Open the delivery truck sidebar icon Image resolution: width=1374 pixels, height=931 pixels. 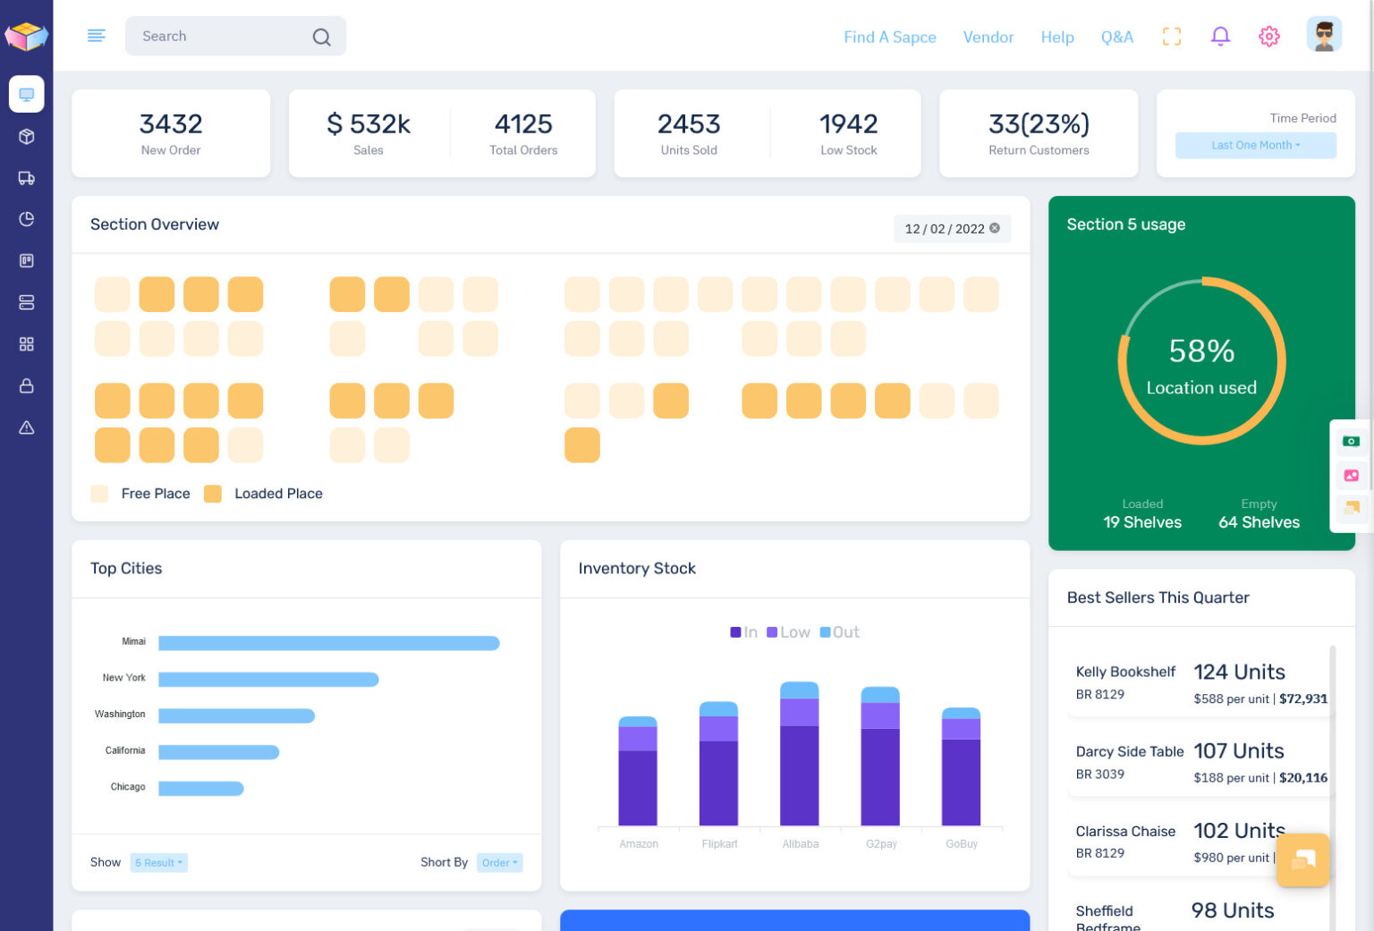27,178
